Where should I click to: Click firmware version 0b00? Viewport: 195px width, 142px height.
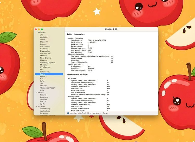90,48
